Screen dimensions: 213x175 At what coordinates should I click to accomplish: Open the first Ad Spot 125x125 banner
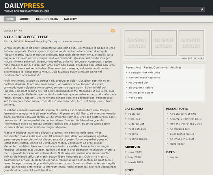[137, 43]
